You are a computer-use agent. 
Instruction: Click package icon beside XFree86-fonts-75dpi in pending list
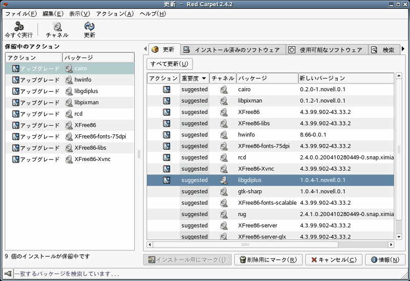[69, 136]
